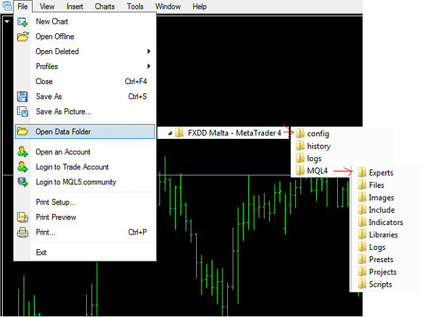
Task: Select Login to MQL5.community text
Action: click(76, 182)
